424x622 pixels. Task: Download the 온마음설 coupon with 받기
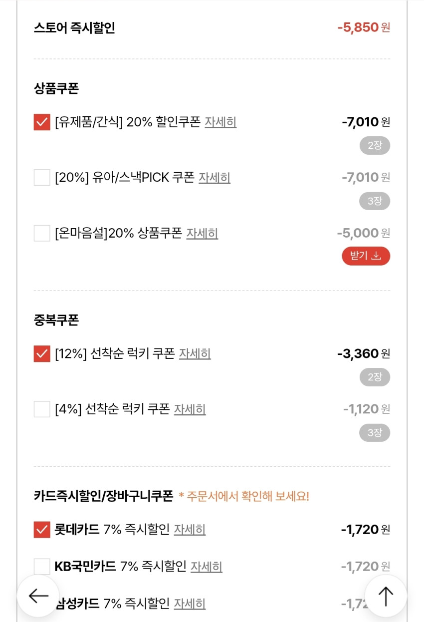pos(366,256)
